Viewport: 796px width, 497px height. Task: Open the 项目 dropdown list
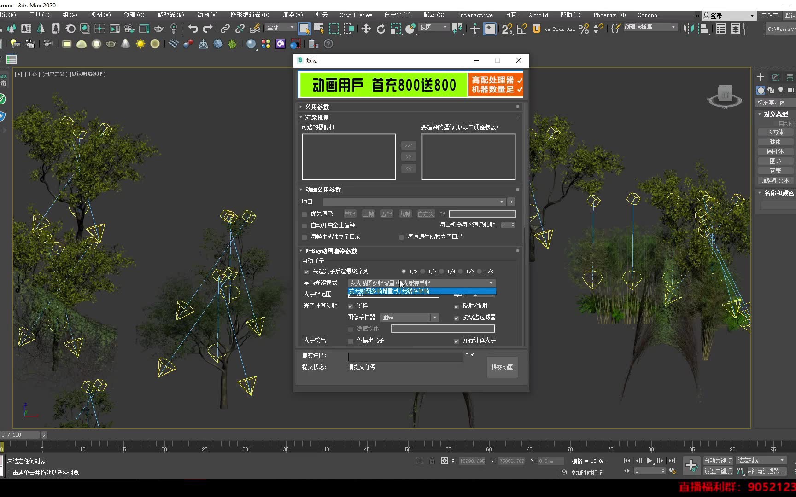415,202
